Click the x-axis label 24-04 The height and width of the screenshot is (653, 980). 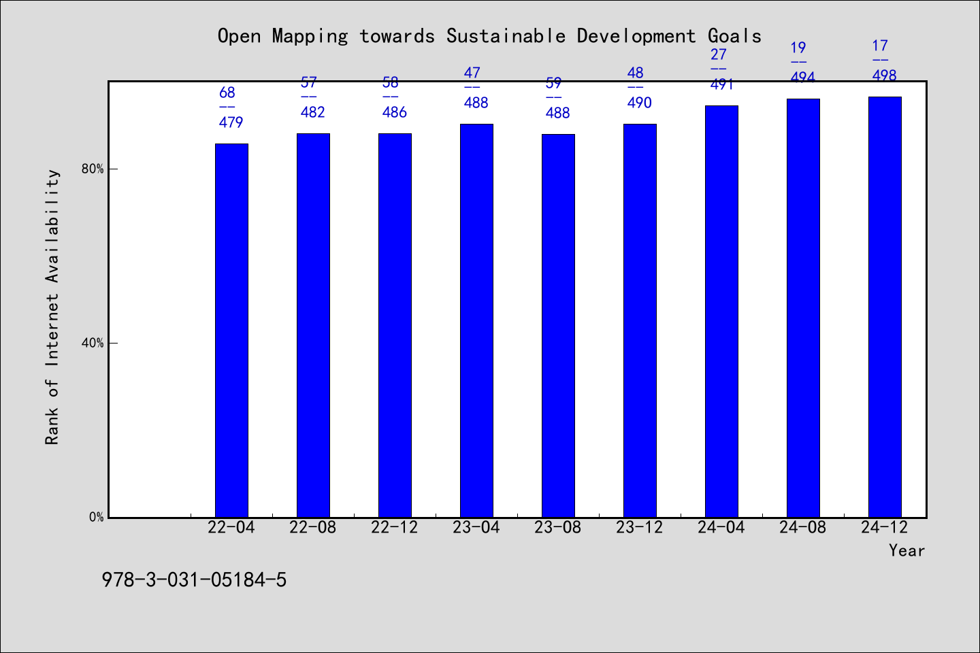[721, 527]
